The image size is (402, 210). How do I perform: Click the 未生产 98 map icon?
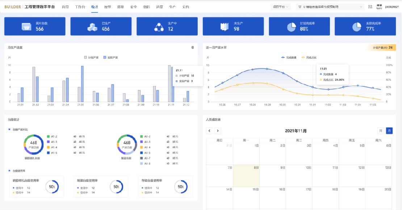tap(224, 27)
